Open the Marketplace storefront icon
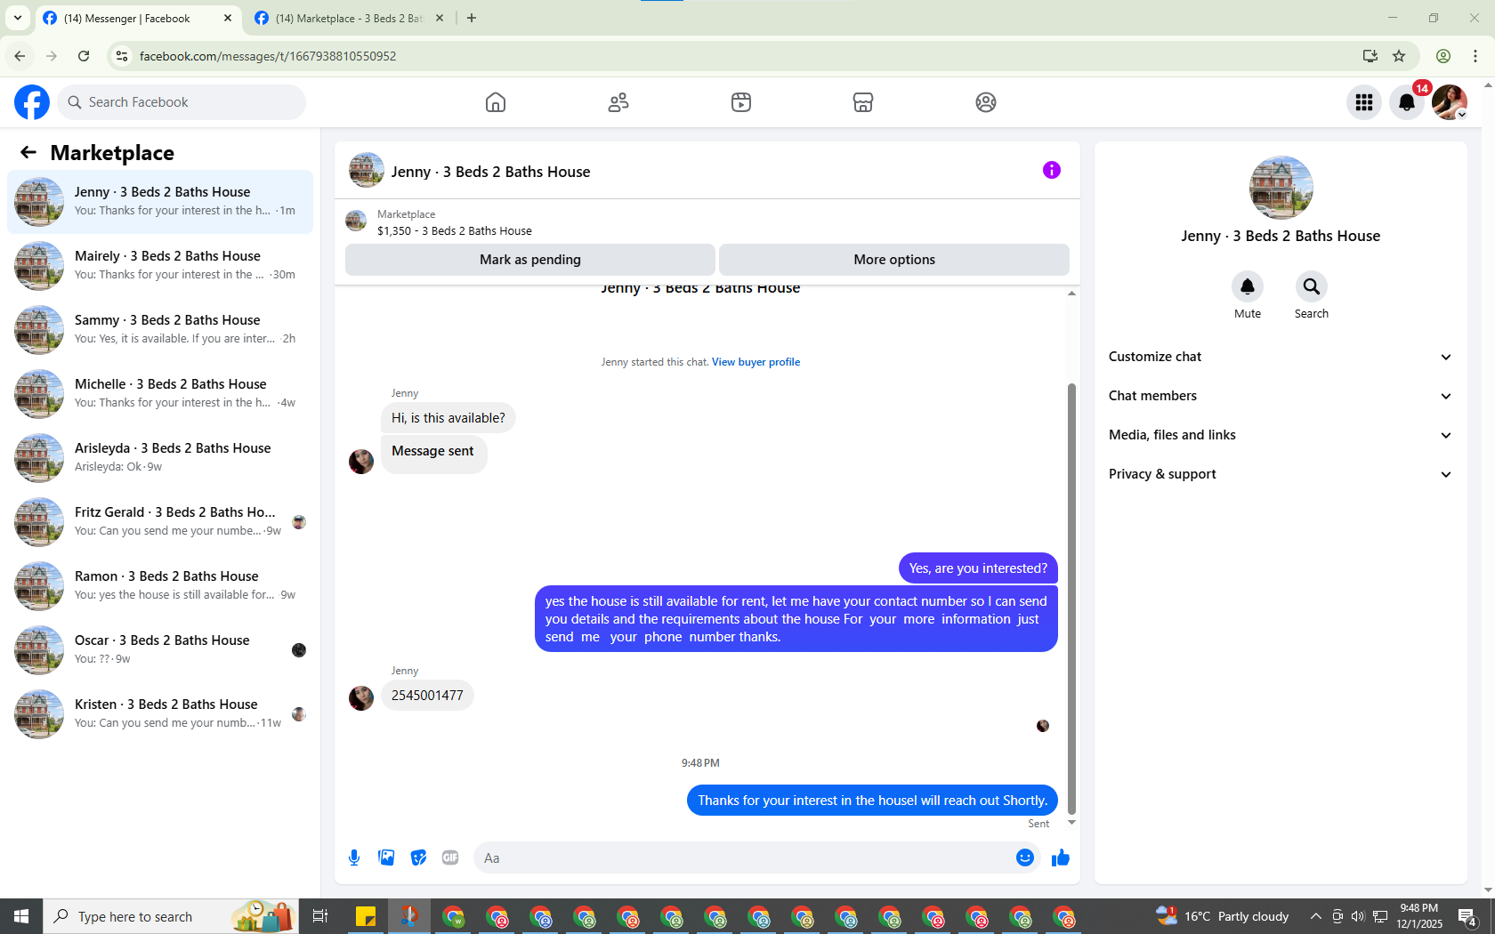The width and height of the screenshot is (1495, 934). [x=863, y=102]
